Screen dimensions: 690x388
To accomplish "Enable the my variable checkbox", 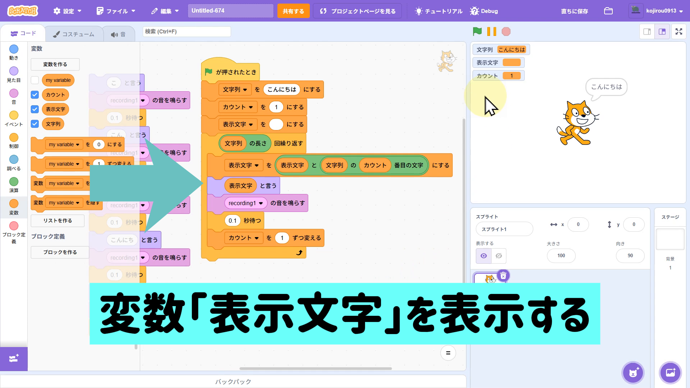I will tap(35, 80).
